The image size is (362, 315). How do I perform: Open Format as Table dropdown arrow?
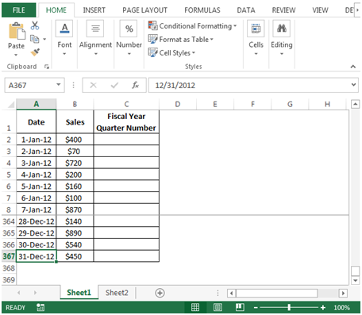coord(212,40)
